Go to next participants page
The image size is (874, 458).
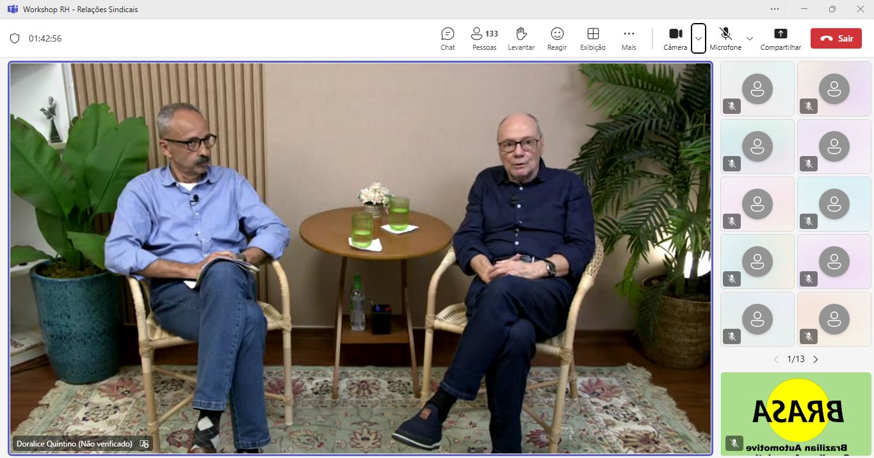click(x=816, y=359)
